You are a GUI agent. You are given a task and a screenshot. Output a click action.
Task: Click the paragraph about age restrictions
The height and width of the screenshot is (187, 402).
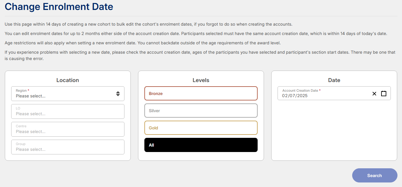tap(143, 43)
